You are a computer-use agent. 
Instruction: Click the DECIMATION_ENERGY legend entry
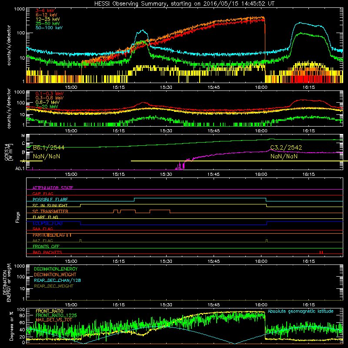point(56,269)
